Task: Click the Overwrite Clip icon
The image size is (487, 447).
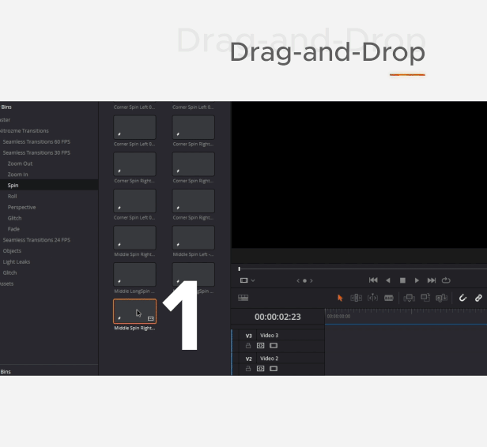Action: pos(425,298)
